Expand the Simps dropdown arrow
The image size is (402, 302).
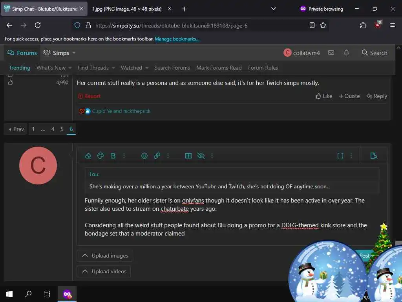pos(74,53)
